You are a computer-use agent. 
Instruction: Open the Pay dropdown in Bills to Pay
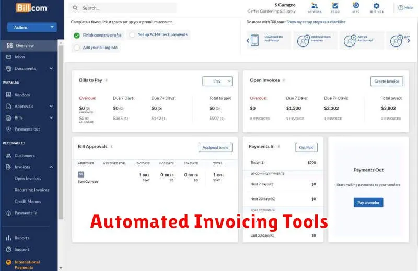pos(217,81)
